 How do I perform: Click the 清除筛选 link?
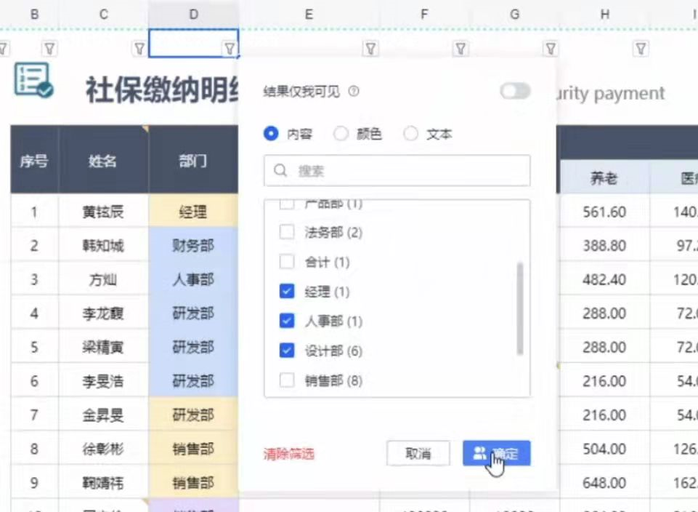pos(289,454)
